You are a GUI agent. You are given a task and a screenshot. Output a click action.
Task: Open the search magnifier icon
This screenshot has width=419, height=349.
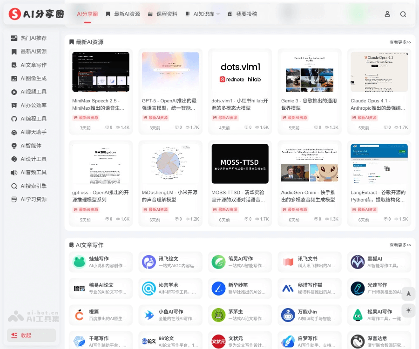[403, 14]
